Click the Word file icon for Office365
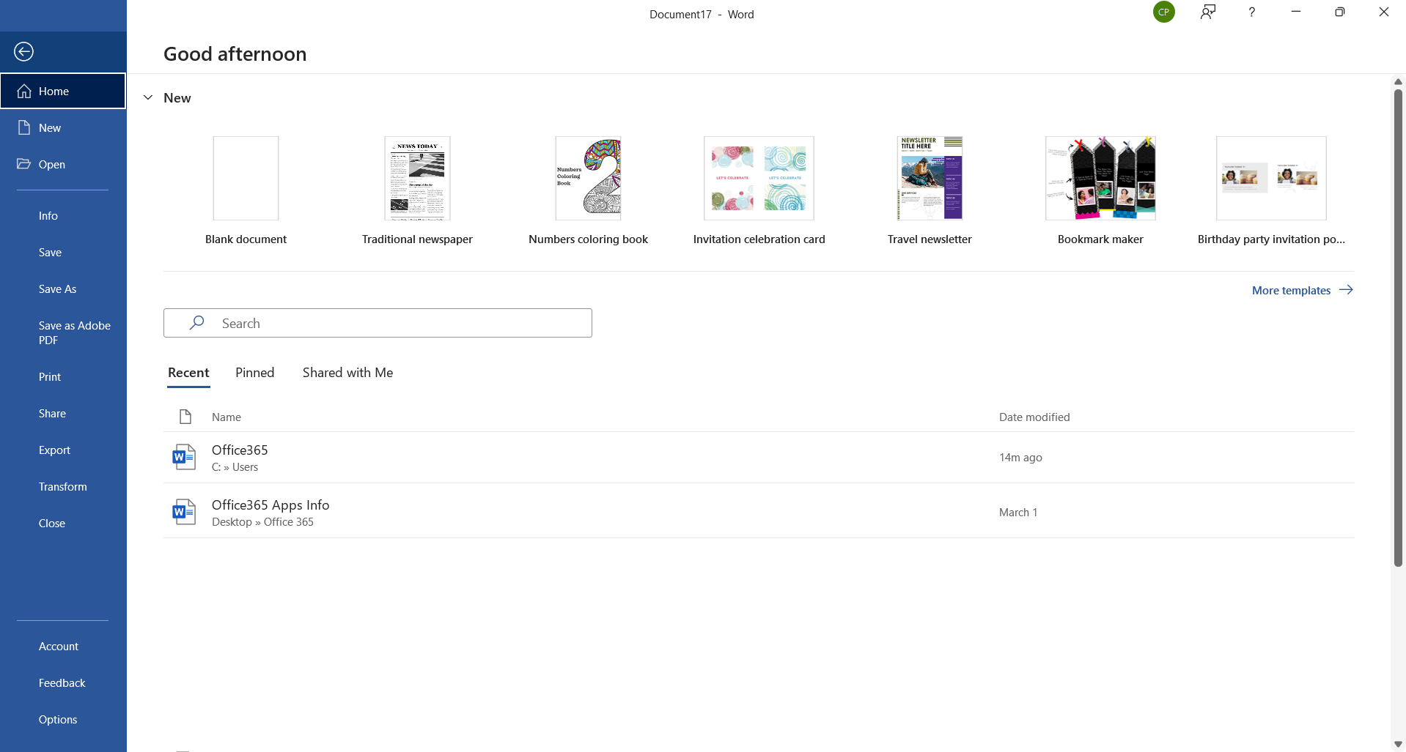This screenshot has height=752, width=1406. 184,457
